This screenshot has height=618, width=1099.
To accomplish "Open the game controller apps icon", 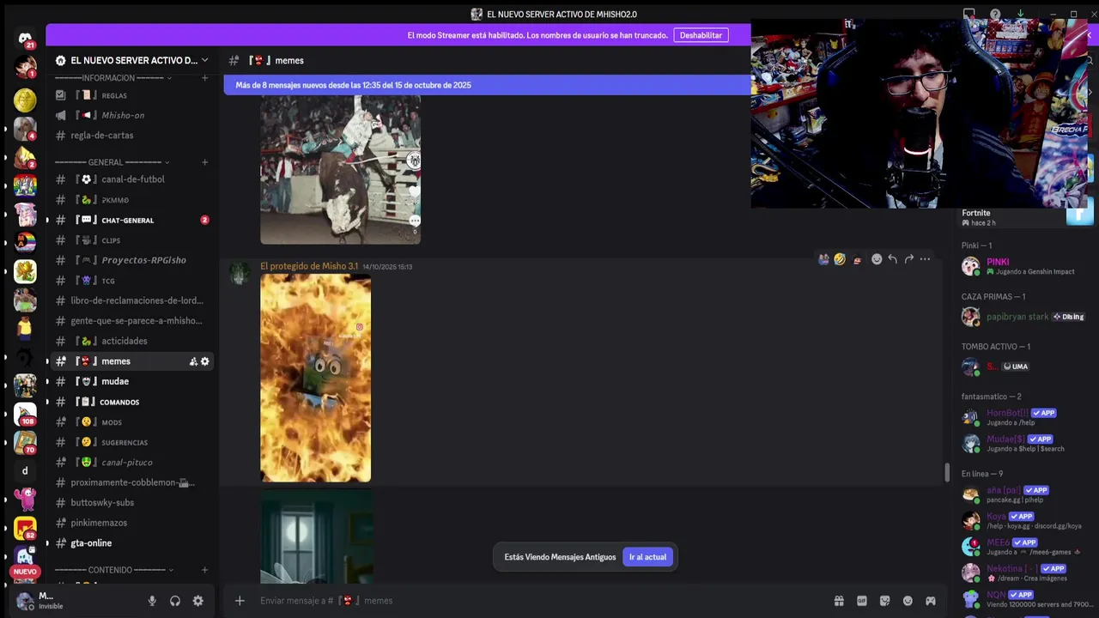I will 931,601.
